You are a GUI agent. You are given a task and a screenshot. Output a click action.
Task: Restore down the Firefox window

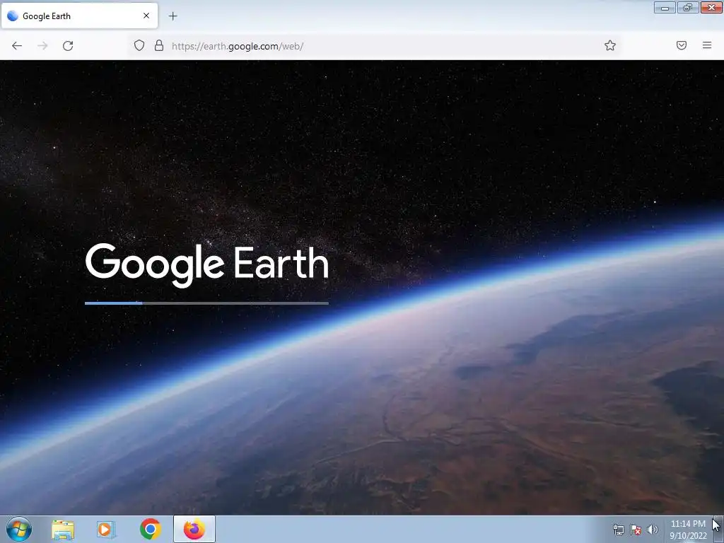[x=688, y=7]
